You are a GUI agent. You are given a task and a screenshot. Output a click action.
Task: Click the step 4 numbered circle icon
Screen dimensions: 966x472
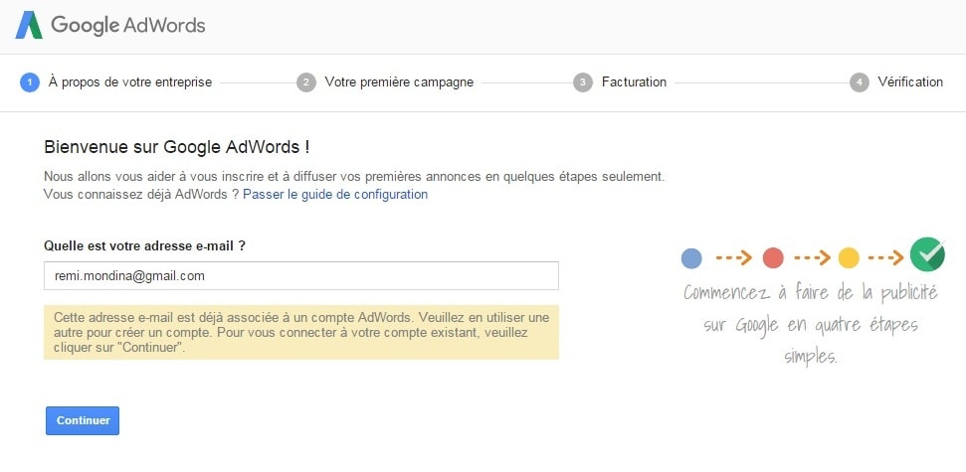[860, 81]
